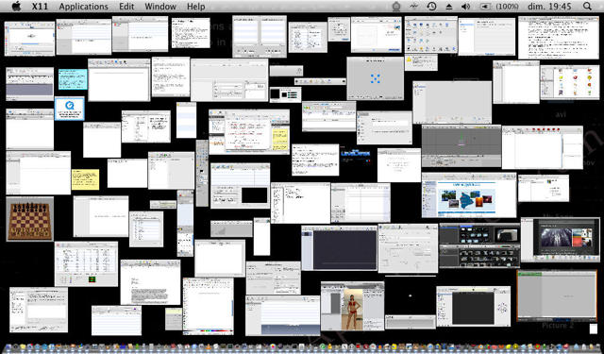
Task: Select the palette window of blue tool icons
Action: (x=431, y=35)
